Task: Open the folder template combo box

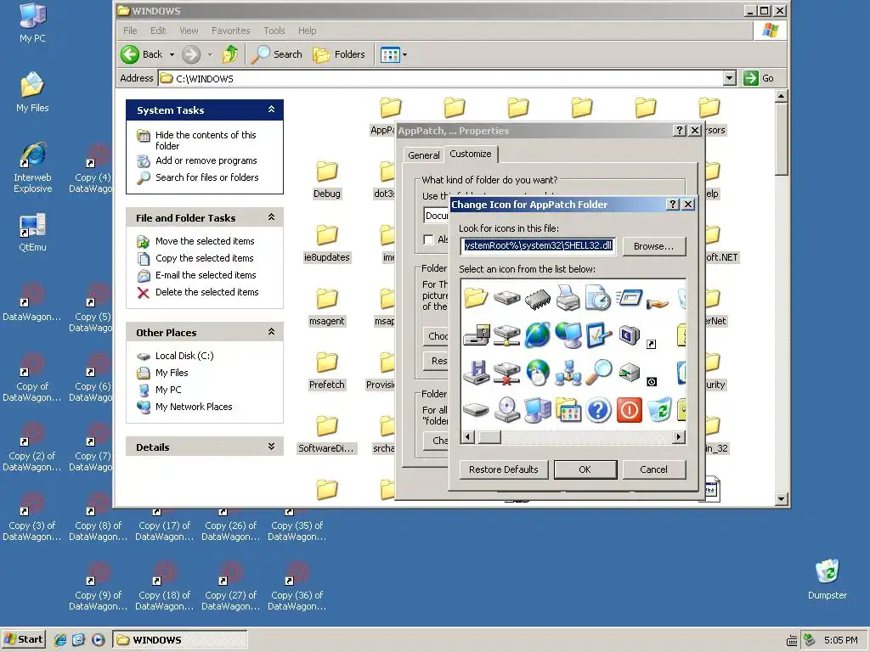Action: pos(437,215)
